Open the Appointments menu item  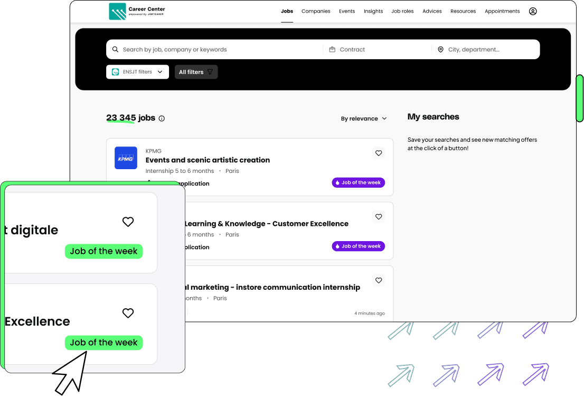pos(502,11)
